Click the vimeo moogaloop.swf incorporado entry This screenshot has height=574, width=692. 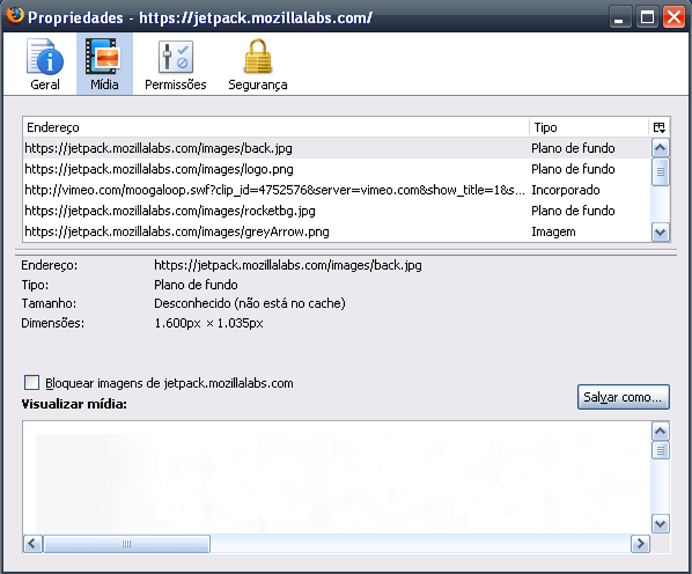tap(271, 190)
